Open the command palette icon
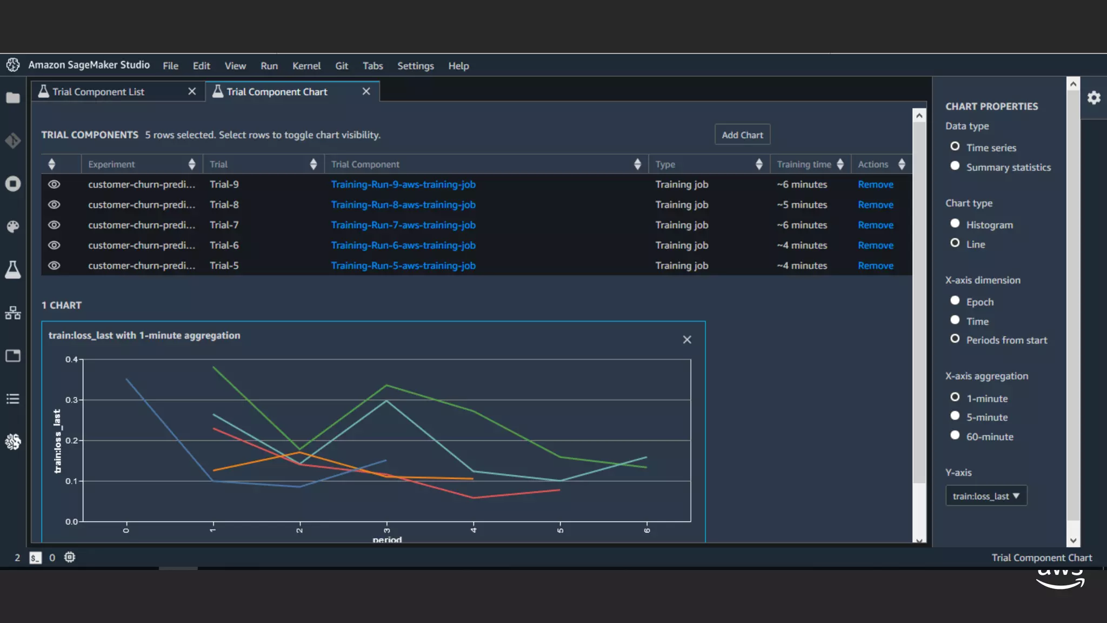Screen dimensions: 1107x623 (13, 226)
